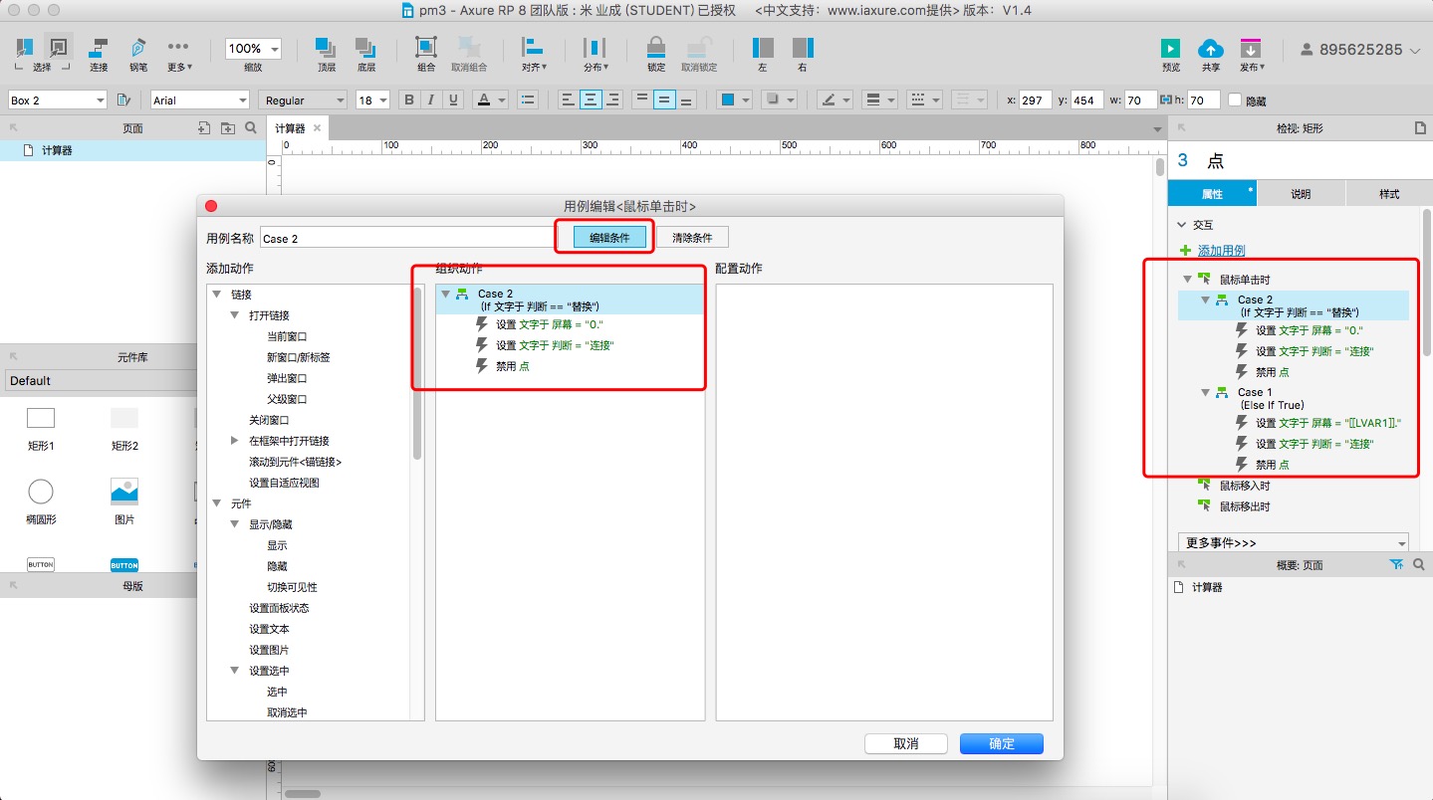Viewport: 1433px width, 800px height.
Task: Click the 确定 button
Action: click(1001, 743)
